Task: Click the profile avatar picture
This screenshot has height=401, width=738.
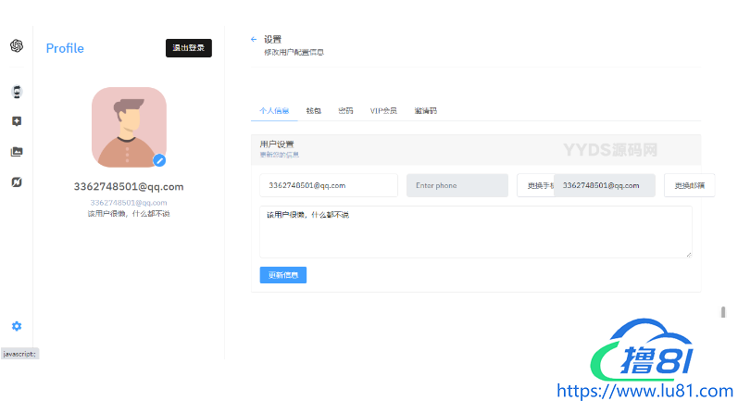Action: (129, 127)
